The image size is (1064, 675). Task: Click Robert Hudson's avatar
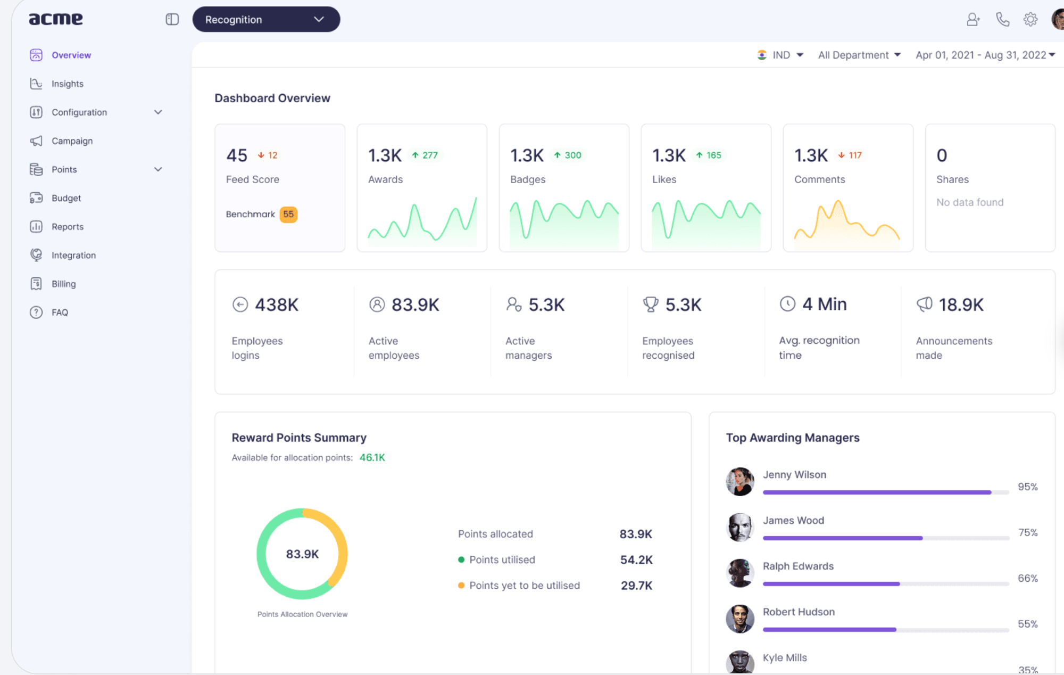(x=740, y=619)
